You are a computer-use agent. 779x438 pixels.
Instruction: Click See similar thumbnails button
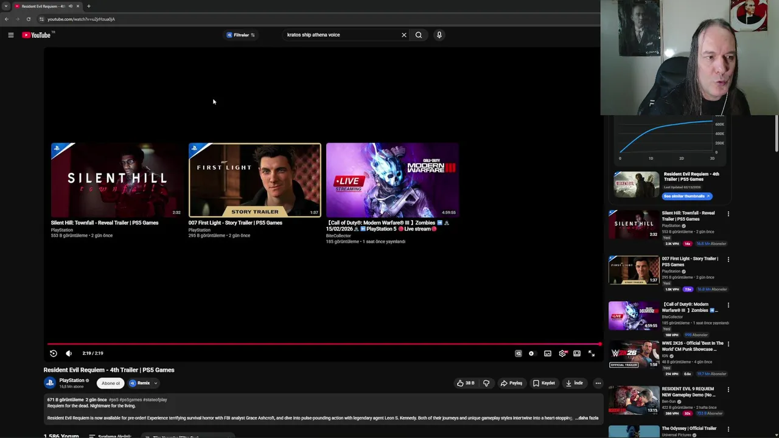pyautogui.click(x=686, y=196)
